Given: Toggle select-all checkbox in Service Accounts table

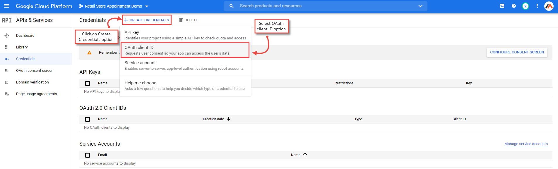Looking at the screenshot, I should click(x=88, y=155).
